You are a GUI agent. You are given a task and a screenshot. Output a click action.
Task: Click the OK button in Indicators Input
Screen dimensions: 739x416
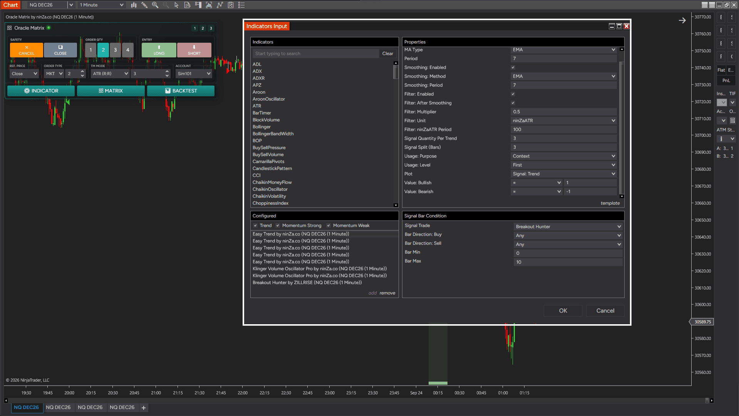tap(563, 311)
